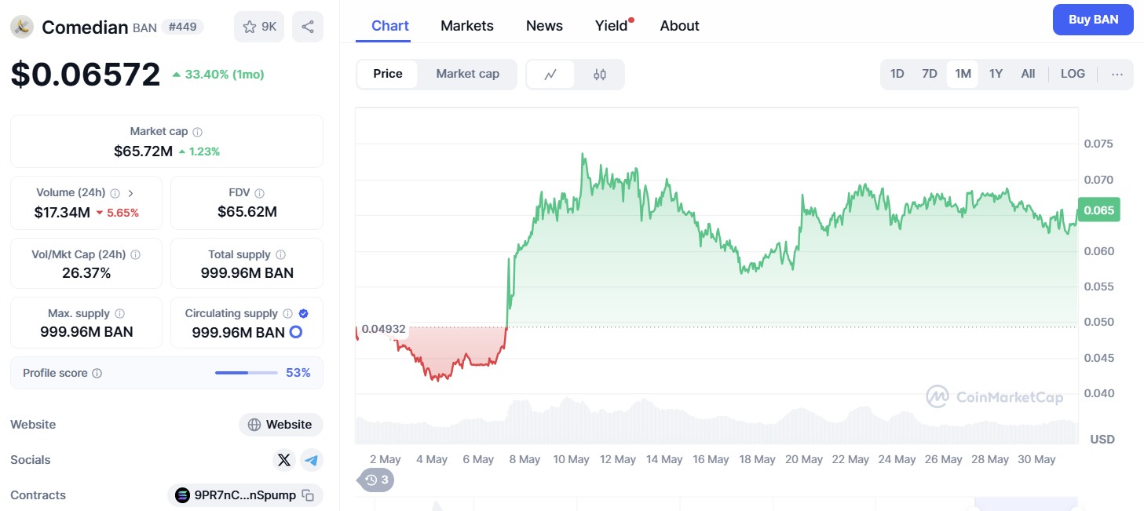The image size is (1144, 511).
Task: Open the Markets tab
Action: 467,26
